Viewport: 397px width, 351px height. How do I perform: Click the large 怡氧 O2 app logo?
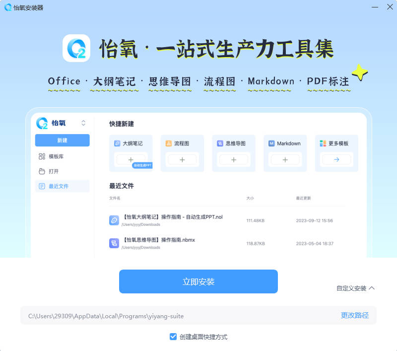[x=76, y=48]
